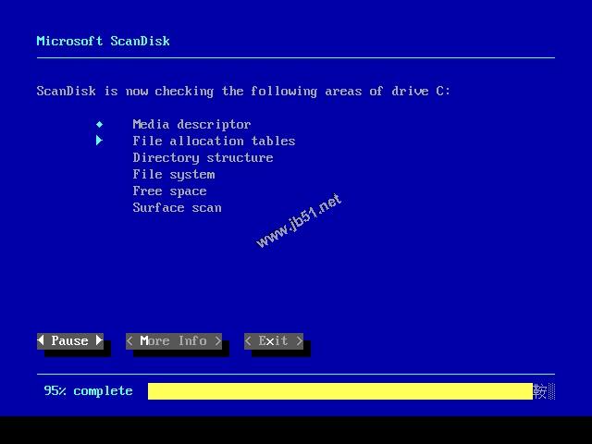Click the yellow progress bar
The image size is (592, 444).
[x=339, y=391]
